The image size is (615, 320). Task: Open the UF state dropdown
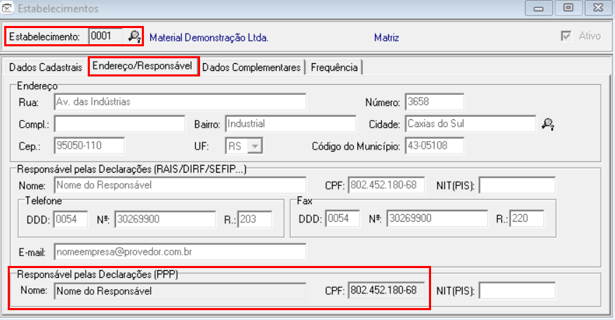[x=255, y=146]
